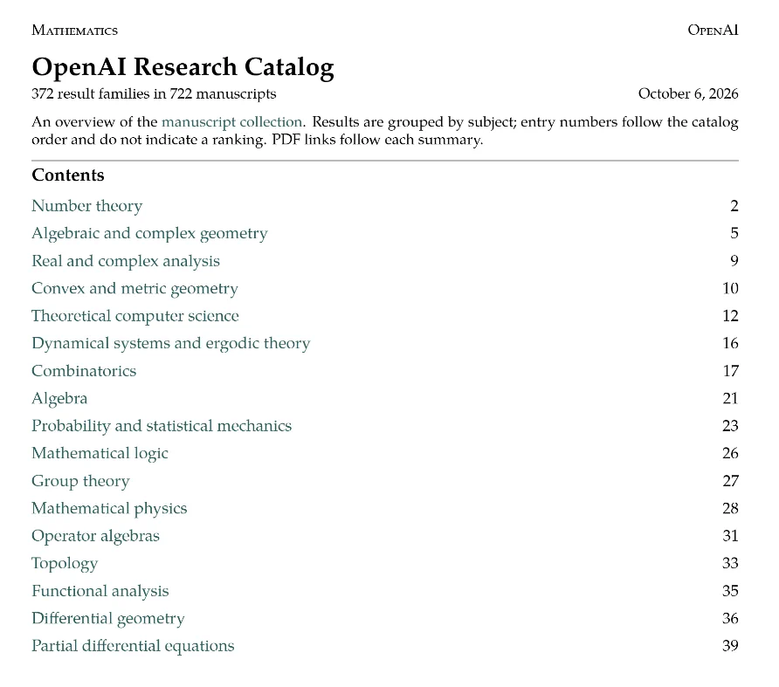Open Algebraic and complex geometry section
The height and width of the screenshot is (687, 779).
(149, 233)
